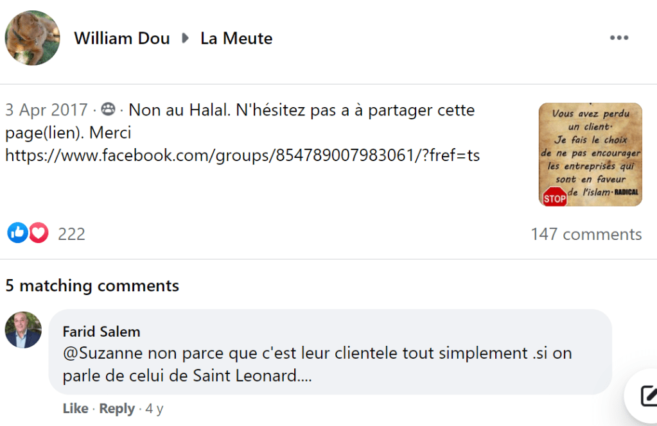The width and height of the screenshot is (657, 426).
Task: Open Farid Salem's name link
Action: coord(101,331)
